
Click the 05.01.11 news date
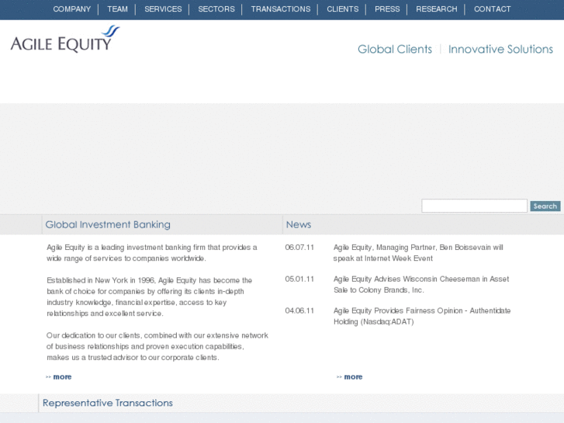299,279
